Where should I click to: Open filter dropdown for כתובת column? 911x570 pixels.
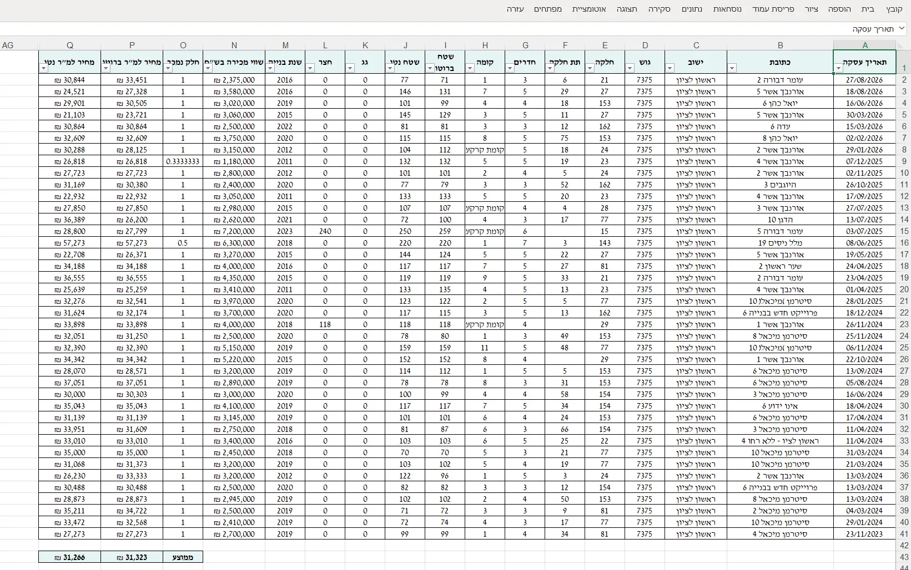click(732, 68)
